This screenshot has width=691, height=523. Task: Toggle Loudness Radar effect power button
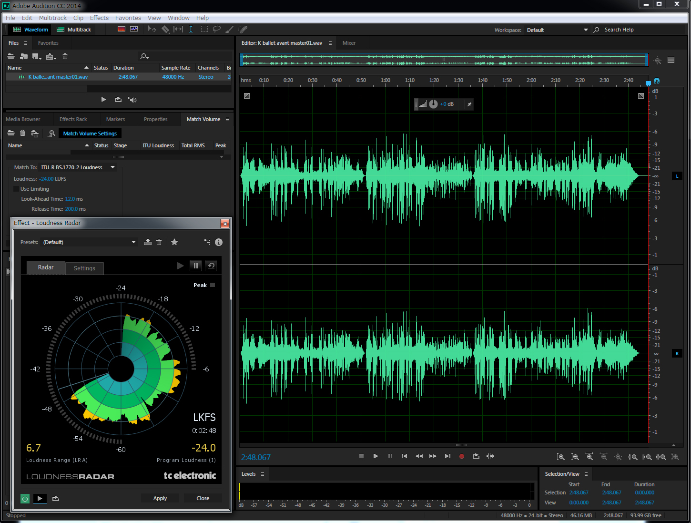[x=25, y=499]
